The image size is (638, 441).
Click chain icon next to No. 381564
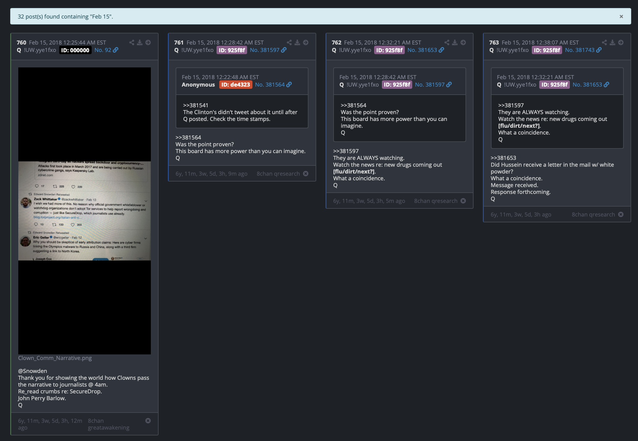[289, 84]
